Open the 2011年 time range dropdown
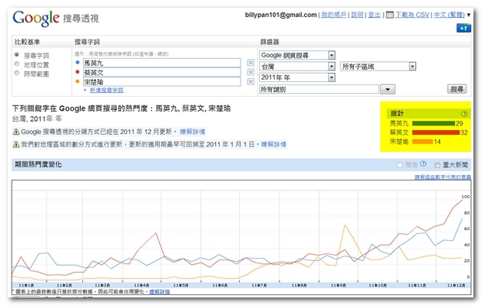This screenshot has width=482, height=306. tap(297, 77)
